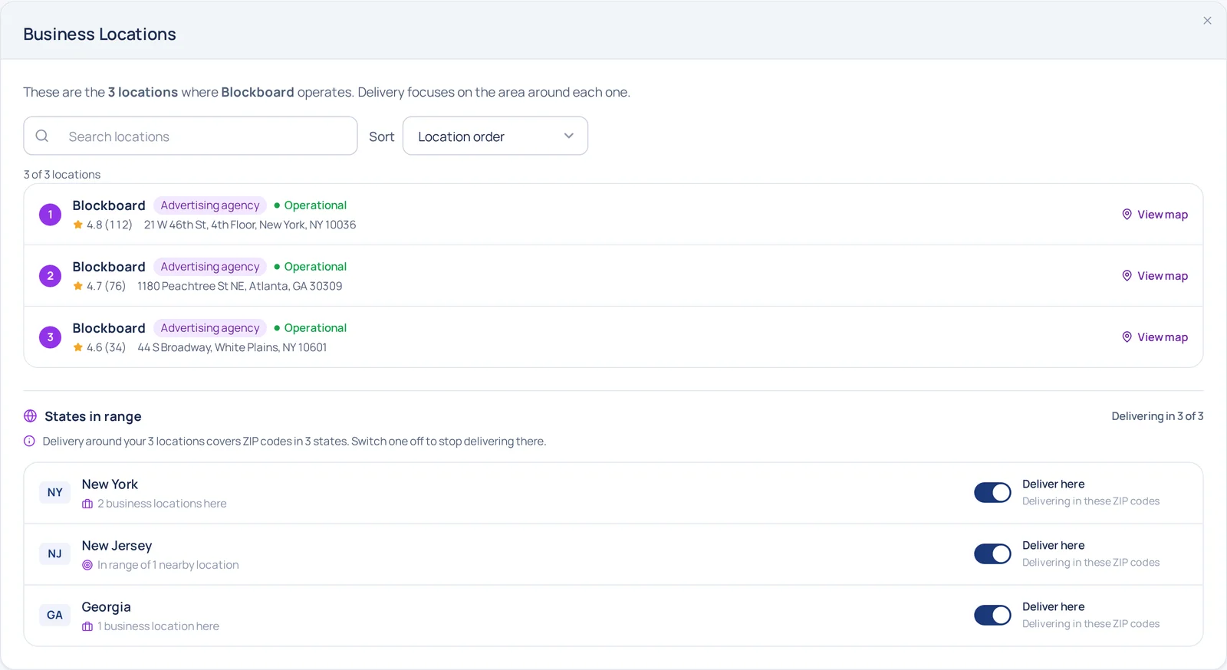Close the Business Locations dialog
The height and width of the screenshot is (670, 1227).
pyautogui.click(x=1207, y=21)
